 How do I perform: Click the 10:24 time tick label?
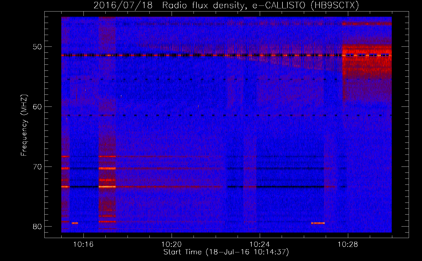click(x=260, y=244)
